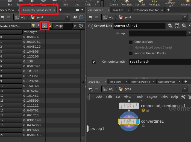Click Compute Length restlength field
This screenshot has height=142, width=191.
pos(160,62)
